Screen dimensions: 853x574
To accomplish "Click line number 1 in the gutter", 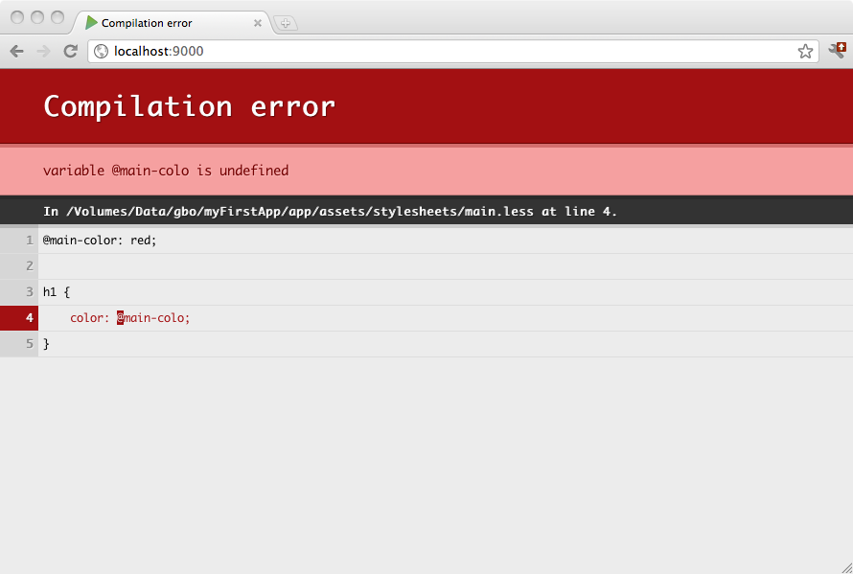I will point(30,241).
